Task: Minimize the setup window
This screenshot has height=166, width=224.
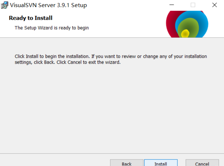Action: (x=172, y=5)
